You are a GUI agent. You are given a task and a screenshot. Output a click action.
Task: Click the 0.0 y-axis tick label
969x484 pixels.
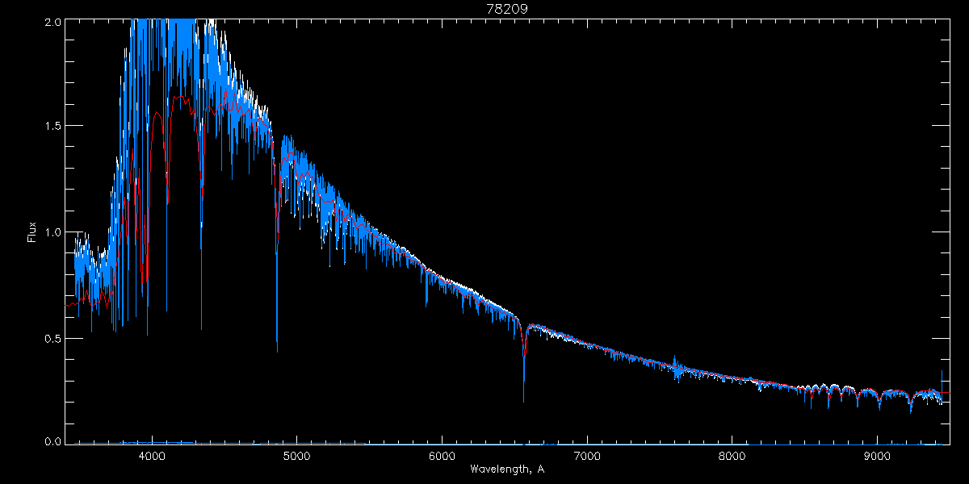pyautogui.click(x=51, y=441)
